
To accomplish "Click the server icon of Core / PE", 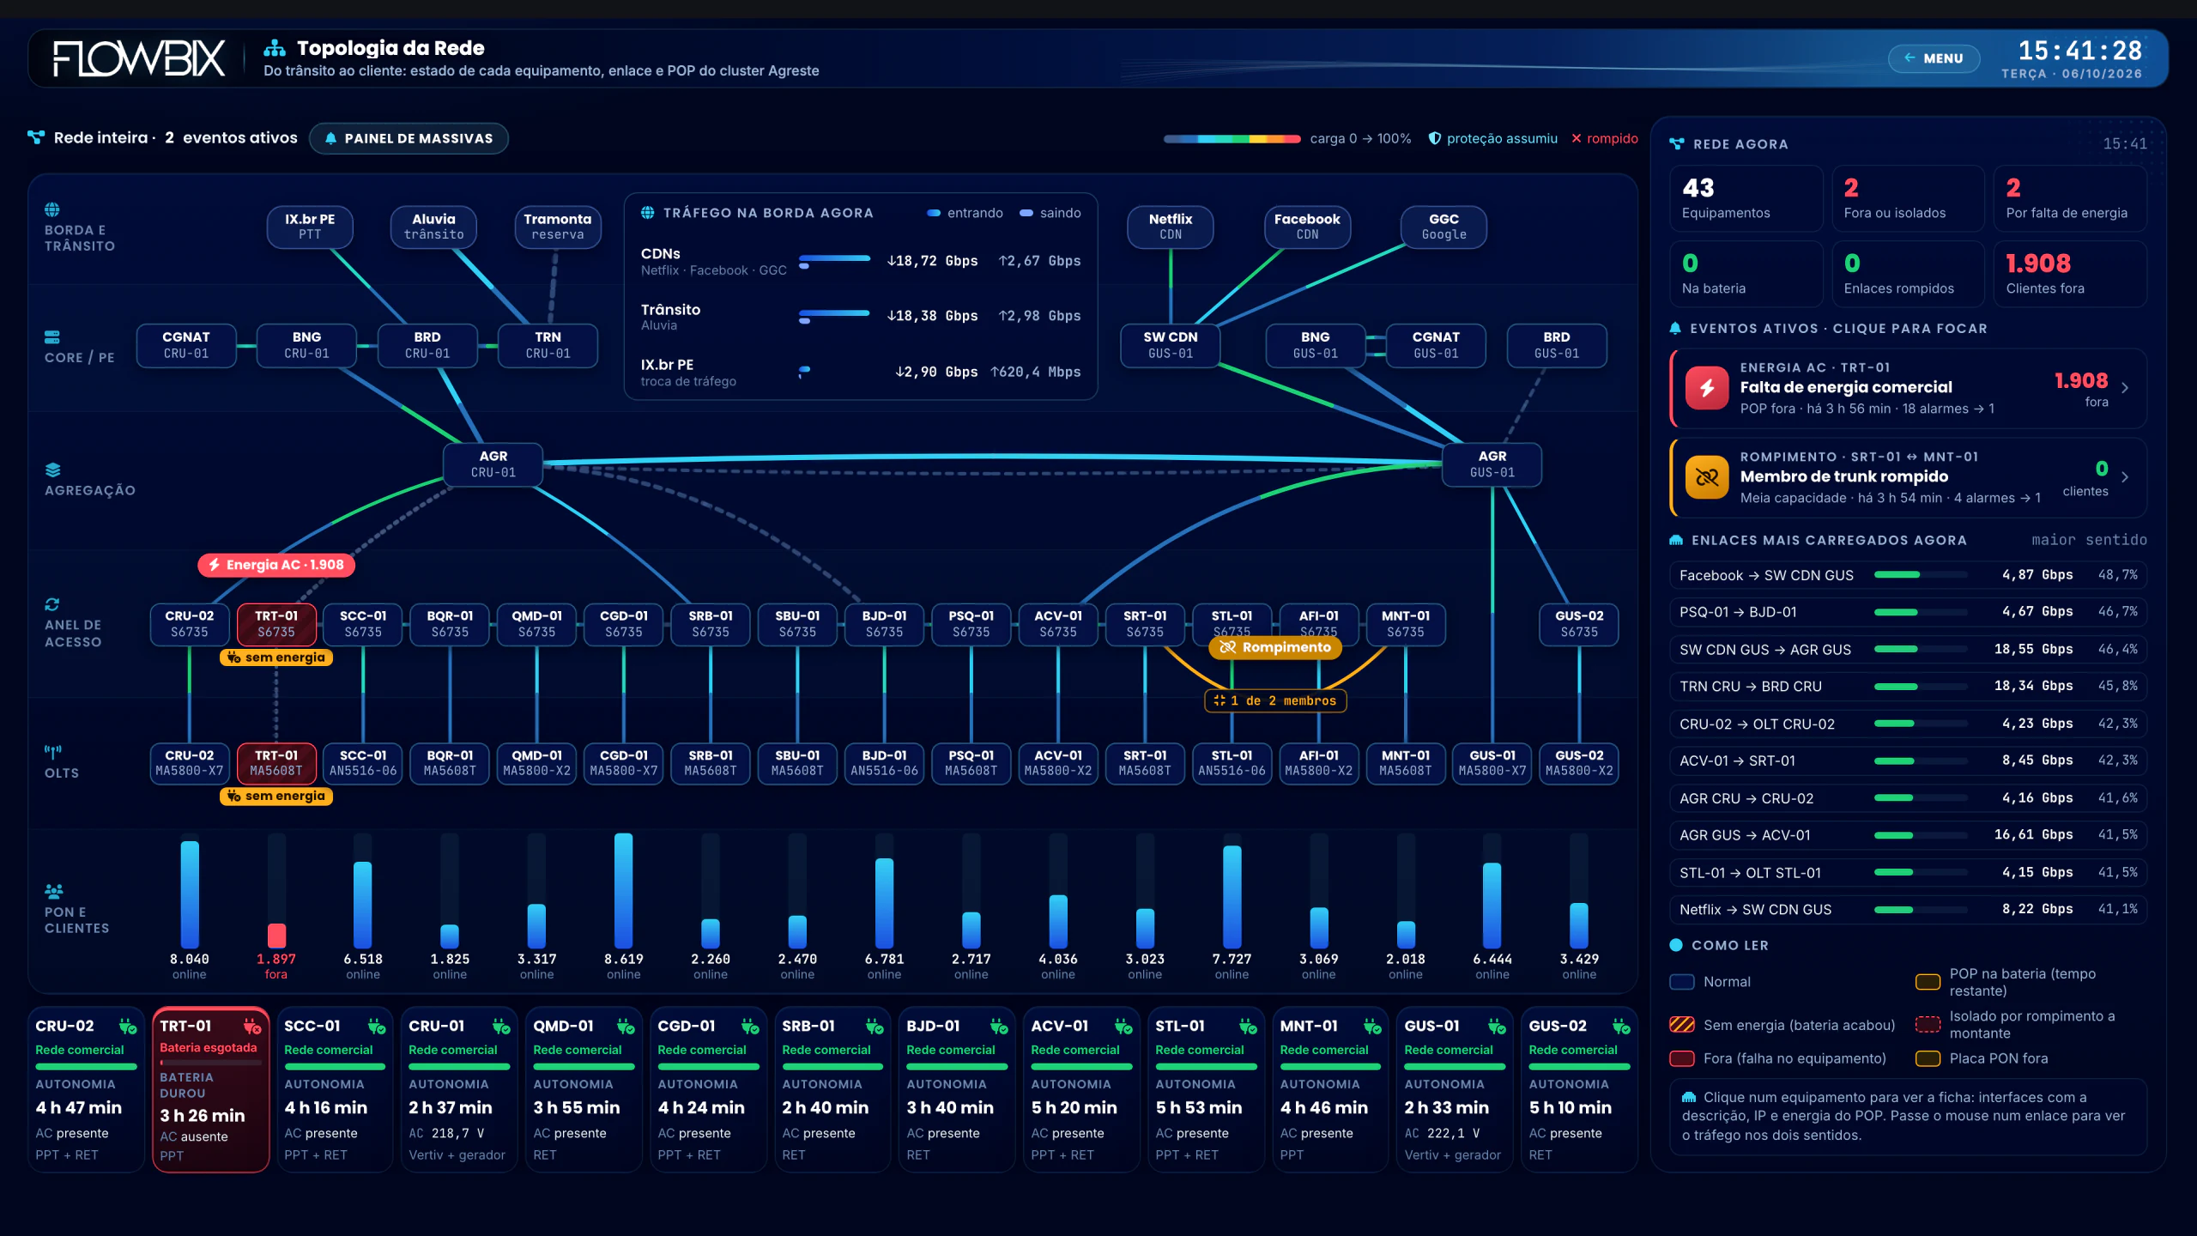I will (x=52, y=336).
